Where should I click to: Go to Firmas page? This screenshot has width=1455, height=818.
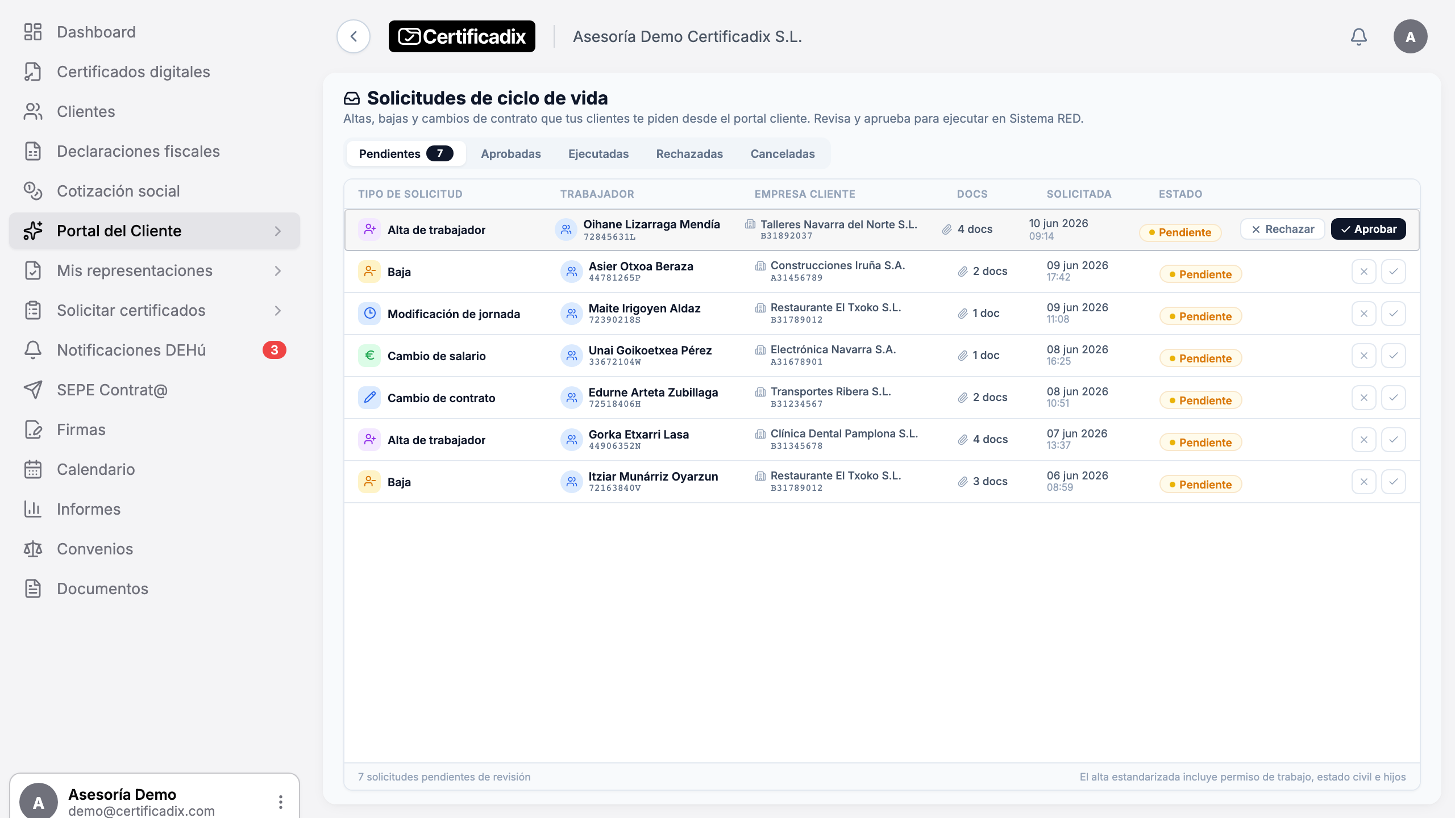(155, 429)
